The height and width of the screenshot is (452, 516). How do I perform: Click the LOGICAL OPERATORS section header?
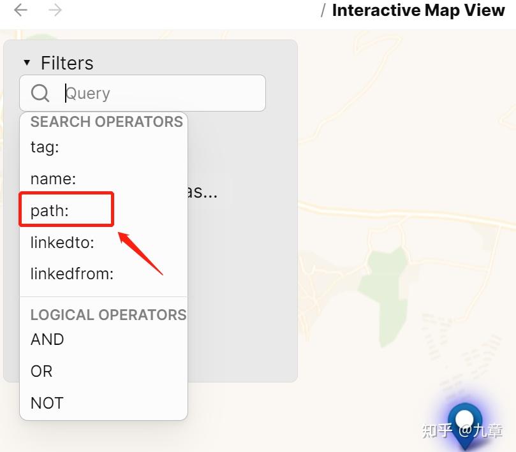[108, 315]
